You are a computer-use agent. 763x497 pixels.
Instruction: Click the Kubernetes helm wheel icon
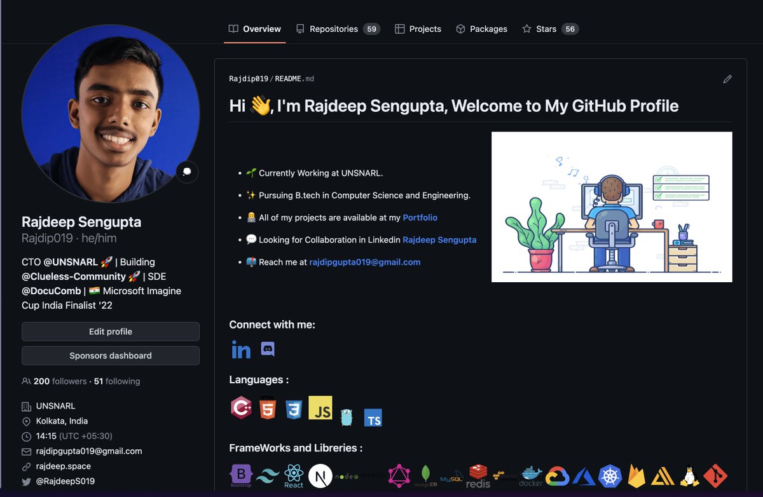610,476
